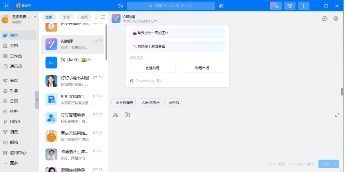Click the ka avatar in title bar
Viewport: 346px width, 173px height.
[x=6, y=6]
